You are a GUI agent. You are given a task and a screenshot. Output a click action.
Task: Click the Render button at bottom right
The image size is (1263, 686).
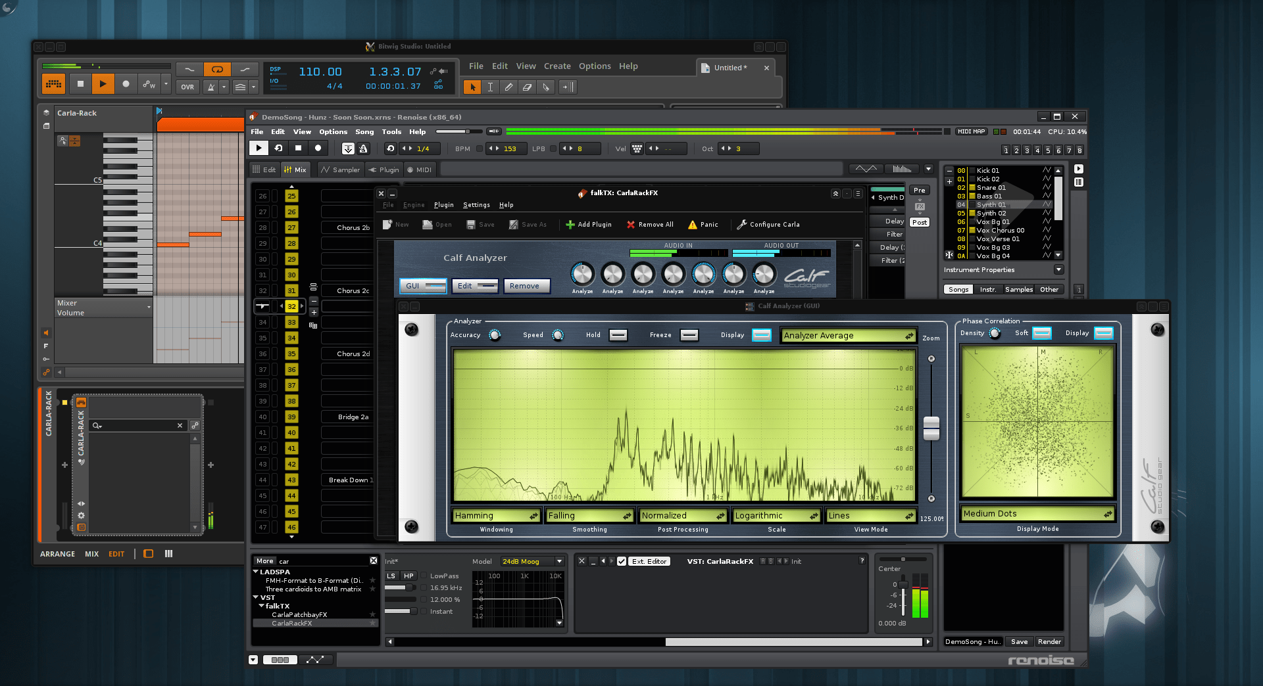(x=1049, y=641)
